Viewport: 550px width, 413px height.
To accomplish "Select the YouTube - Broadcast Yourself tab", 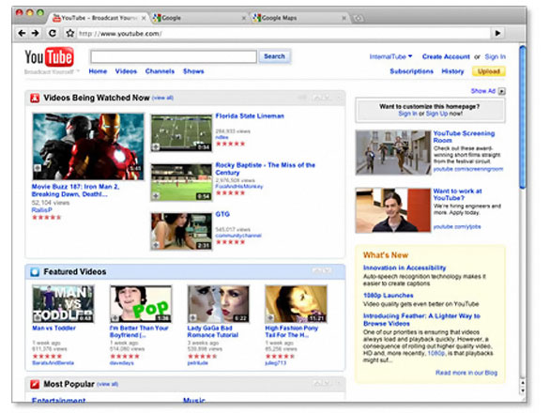I will coord(99,18).
